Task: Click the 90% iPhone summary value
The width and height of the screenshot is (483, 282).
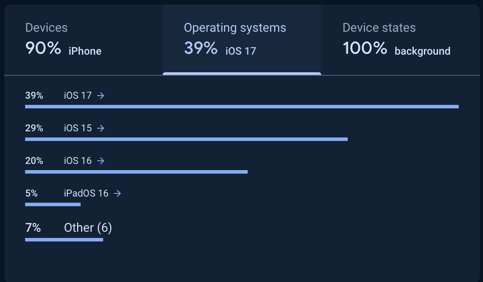Action: [x=63, y=49]
